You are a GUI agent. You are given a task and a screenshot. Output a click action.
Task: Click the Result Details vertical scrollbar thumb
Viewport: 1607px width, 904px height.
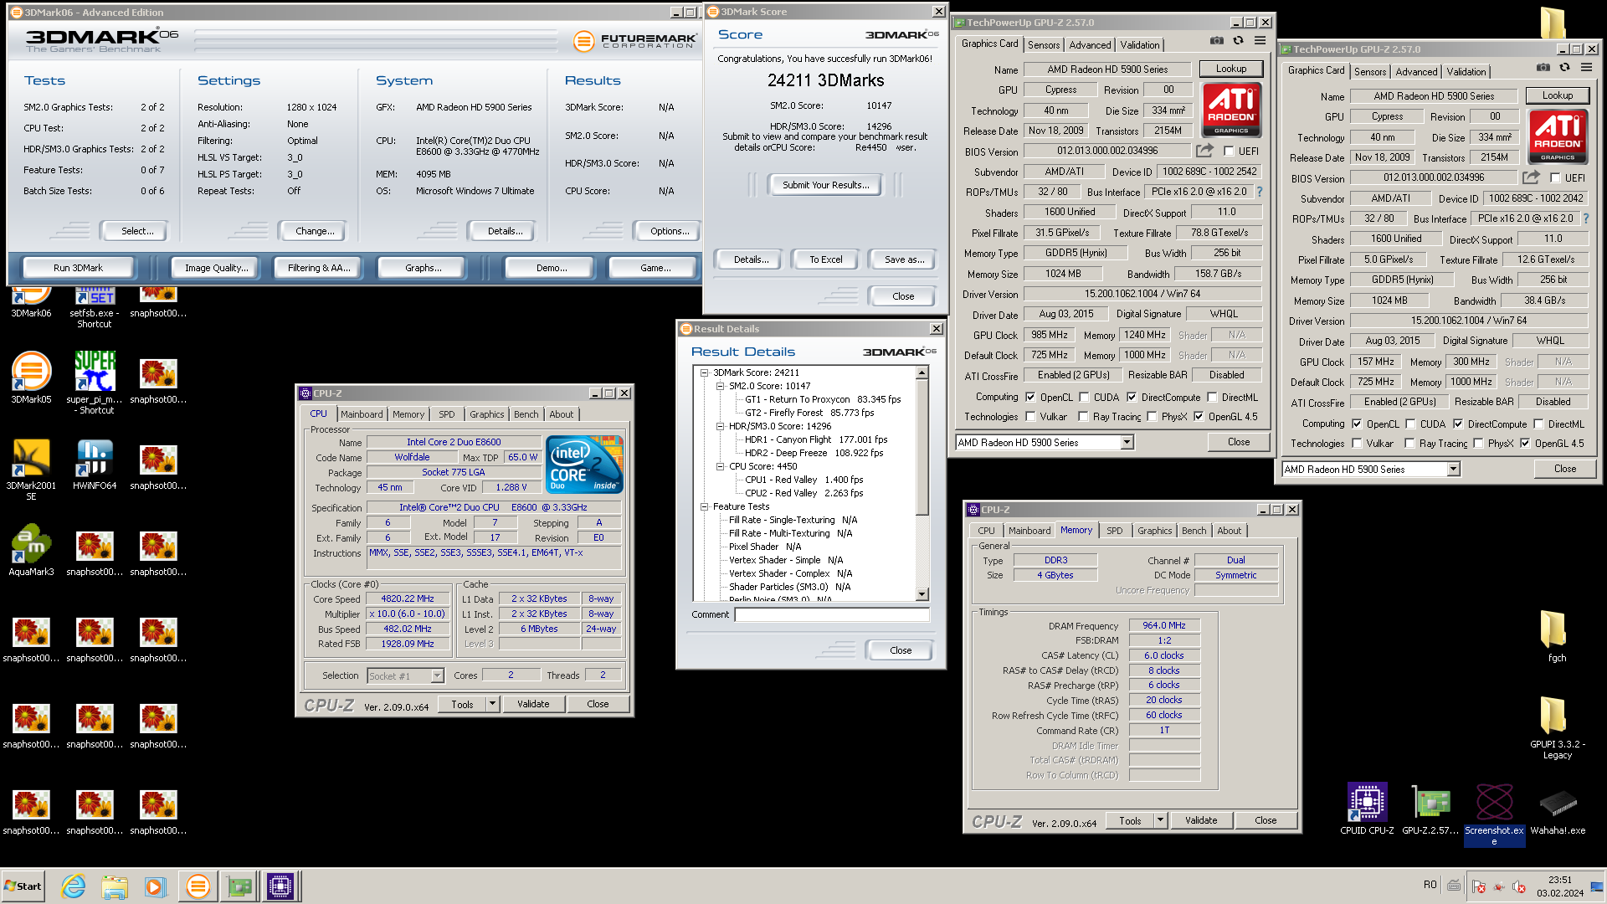pos(922,448)
